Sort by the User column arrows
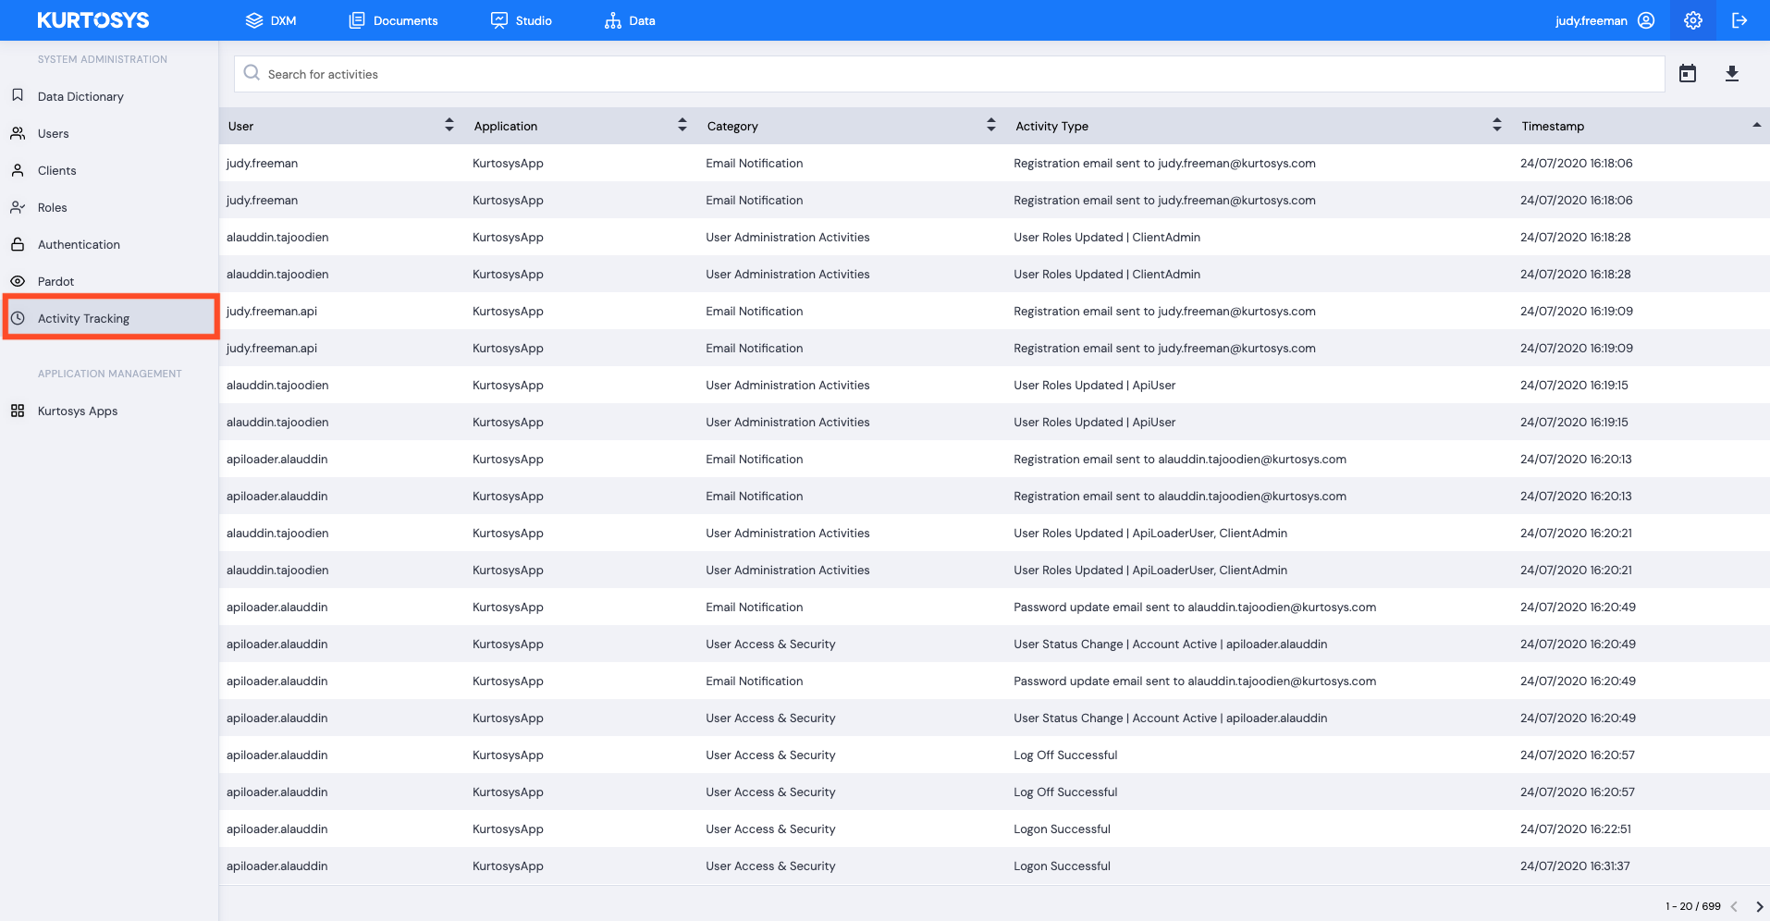The image size is (1770, 921). tap(449, 125)
